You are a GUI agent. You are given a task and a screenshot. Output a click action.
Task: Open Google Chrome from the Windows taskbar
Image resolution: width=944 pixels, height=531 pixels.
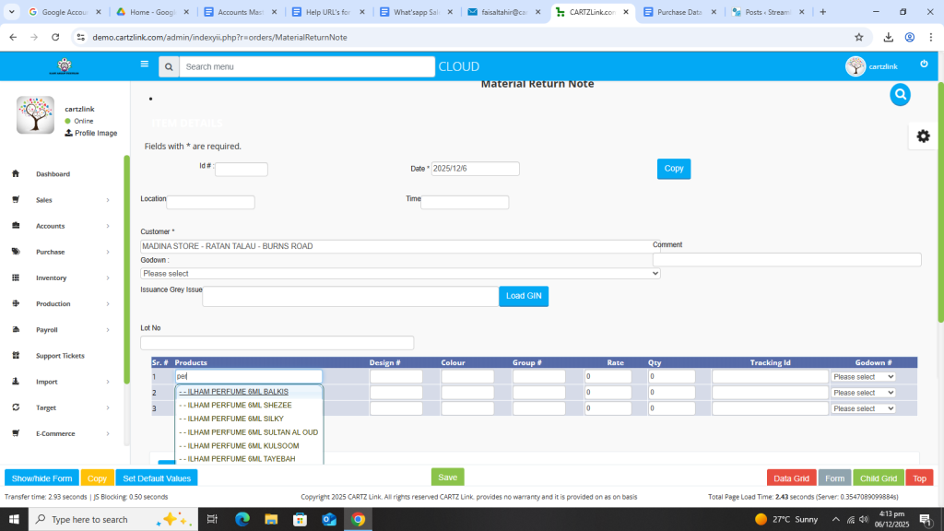[358, 519]
